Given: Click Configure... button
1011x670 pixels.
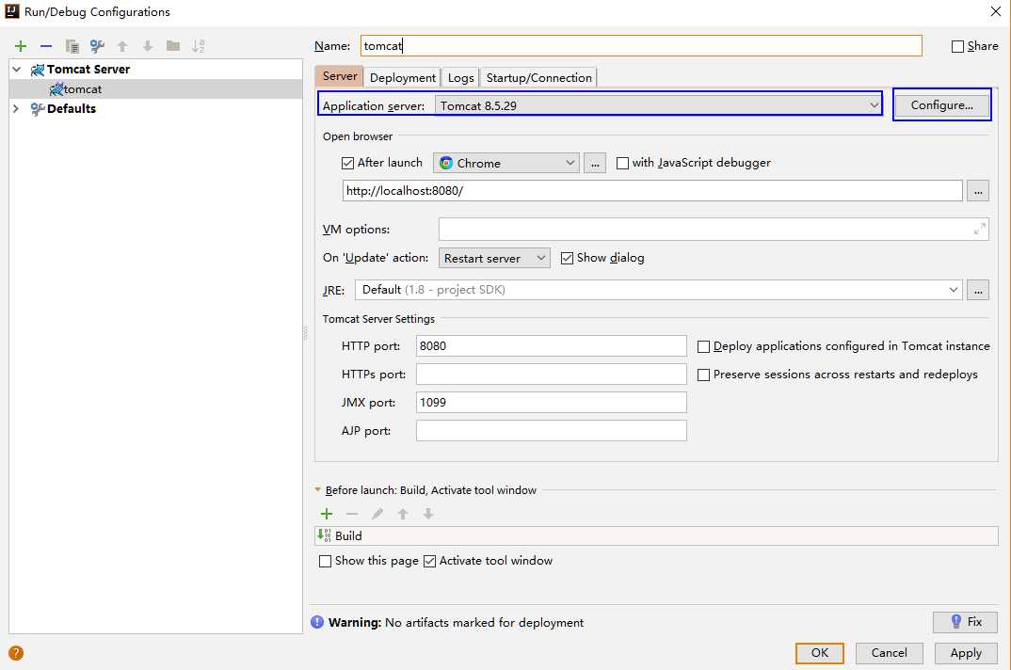Looking at the screenshot, I should 941,105.
